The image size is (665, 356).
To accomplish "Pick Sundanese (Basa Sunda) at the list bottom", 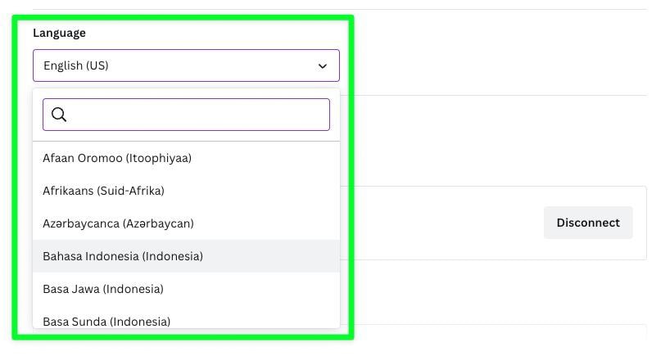I will pyautogui.click(x=186, y=320).
